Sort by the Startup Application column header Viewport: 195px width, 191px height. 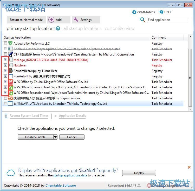(76, 38)
